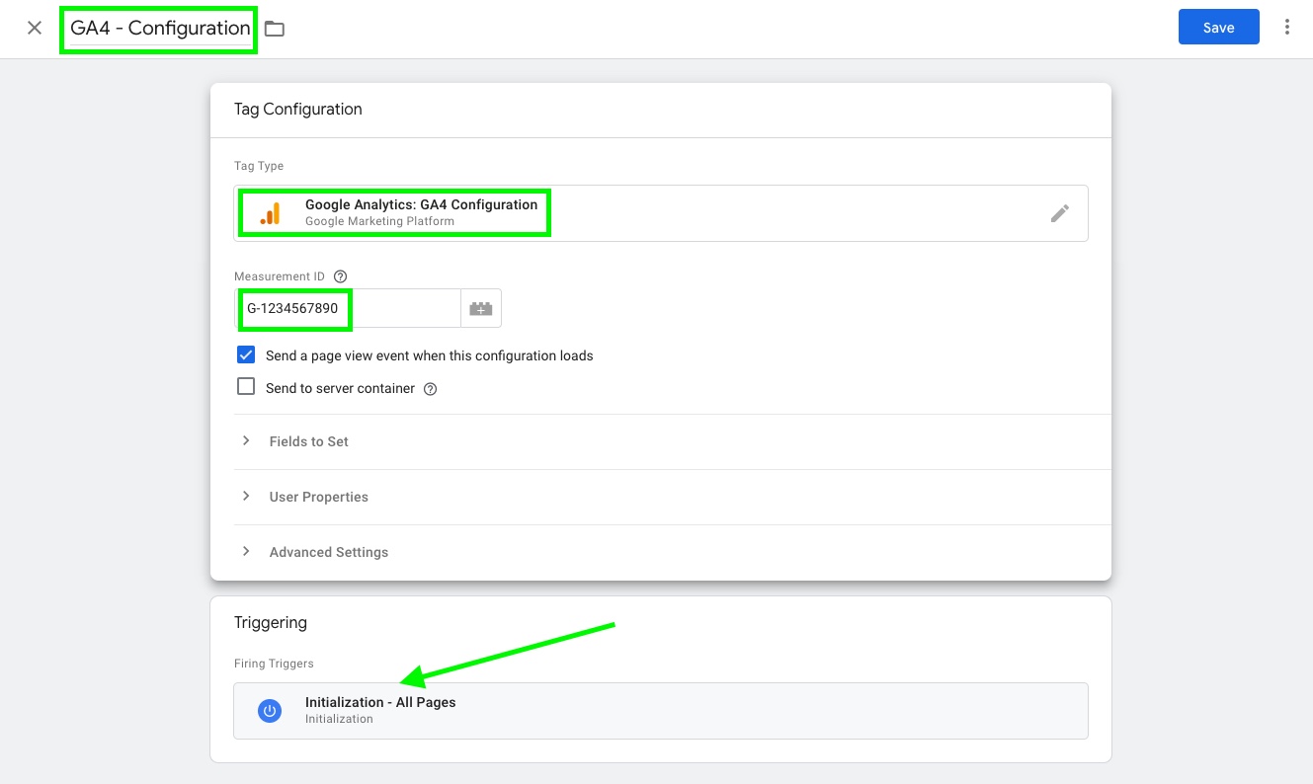Viewport: 1313px width, 784px height.
Task: Open the variable picker next to Measurement ID
Action: pos(481,308)
